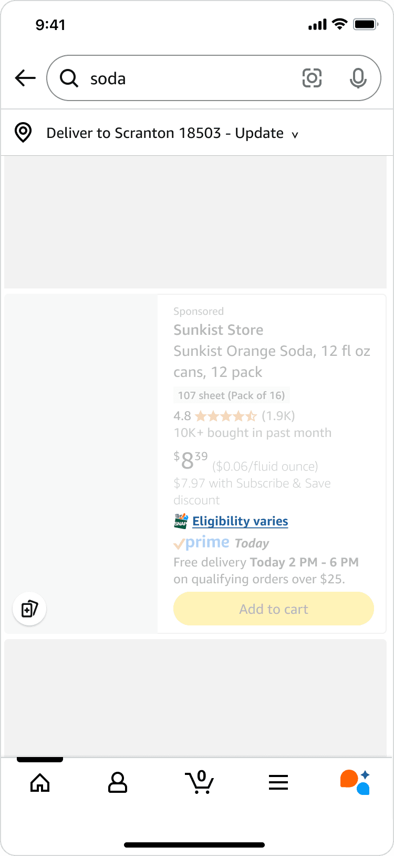Open the hamburger menu tab

coord(278,783)
